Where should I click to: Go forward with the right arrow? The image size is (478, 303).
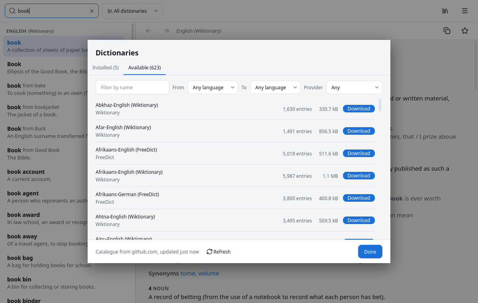point(167,31)
